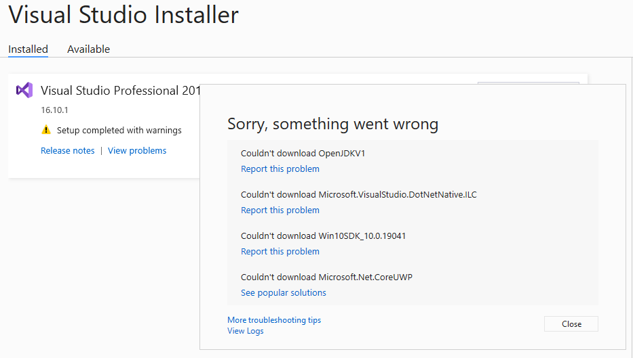633x358 pixels.
Task: Open the Available tab
Action: (x=88, y=49)
